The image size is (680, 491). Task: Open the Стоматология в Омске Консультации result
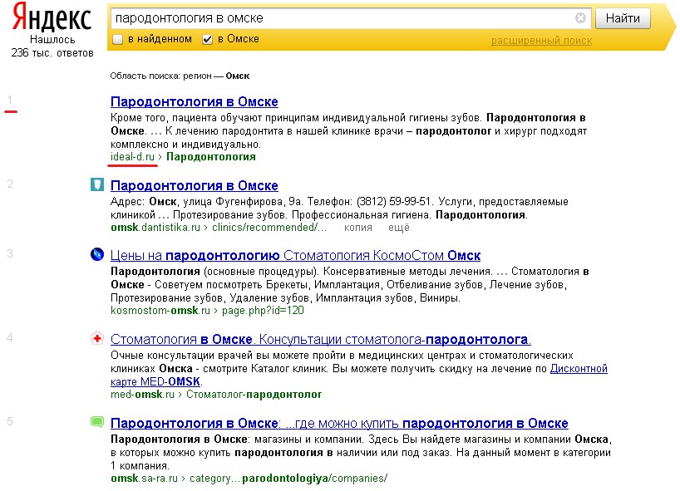pyautogui.click(x=321, y=339)
